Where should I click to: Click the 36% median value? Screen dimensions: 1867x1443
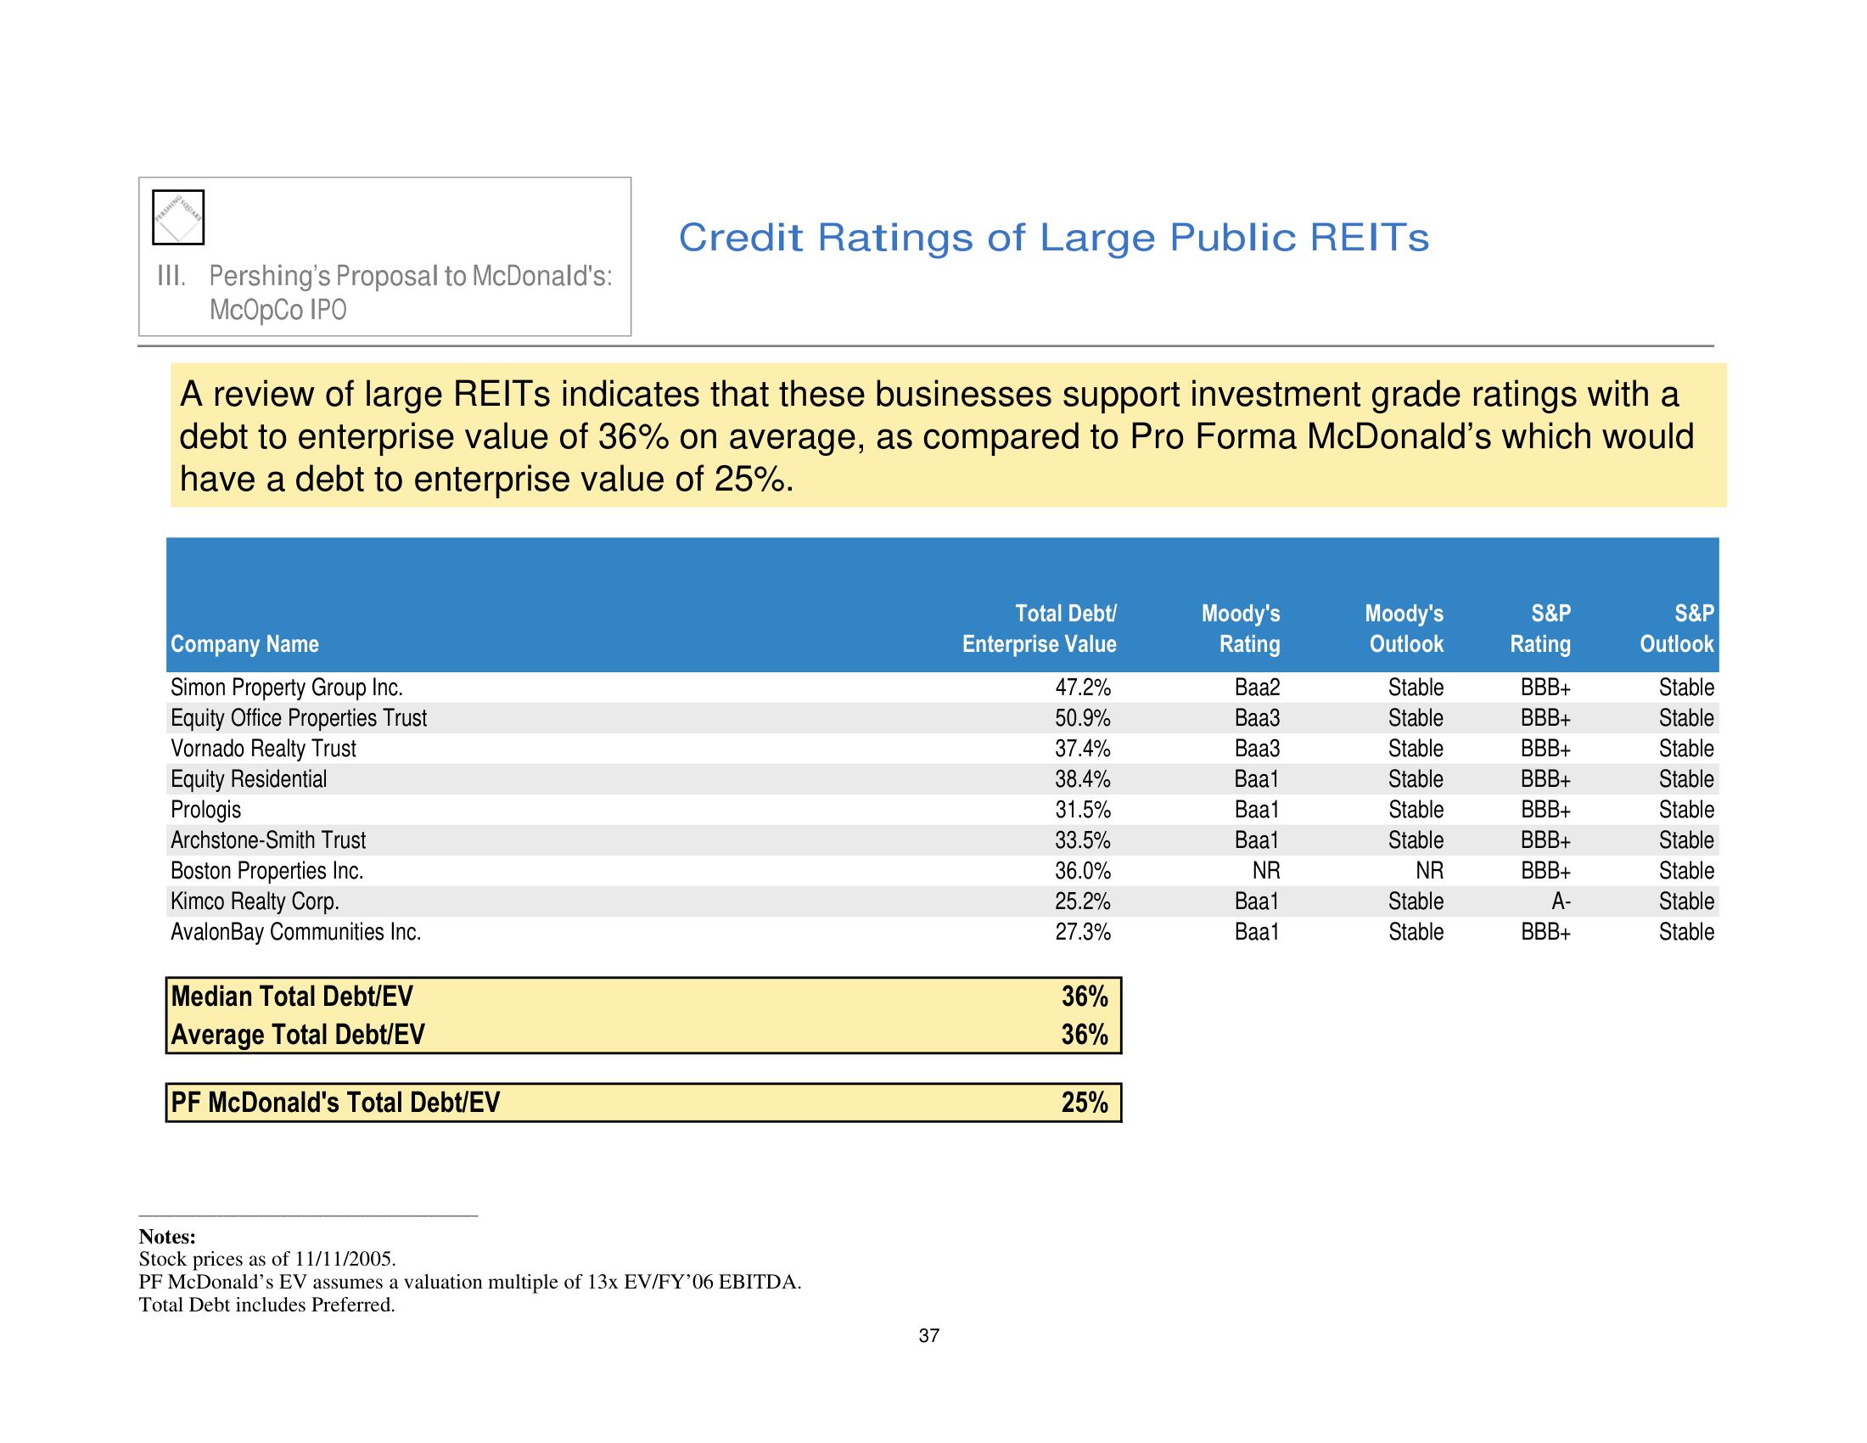(1085, 997)
